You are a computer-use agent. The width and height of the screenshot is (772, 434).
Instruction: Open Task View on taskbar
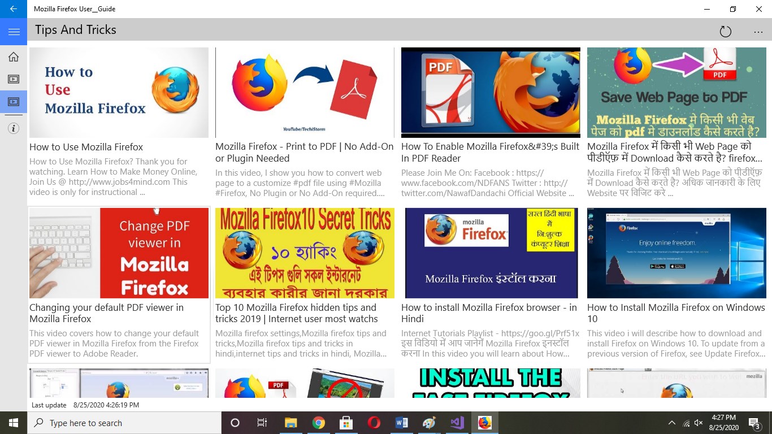[262, 423]
